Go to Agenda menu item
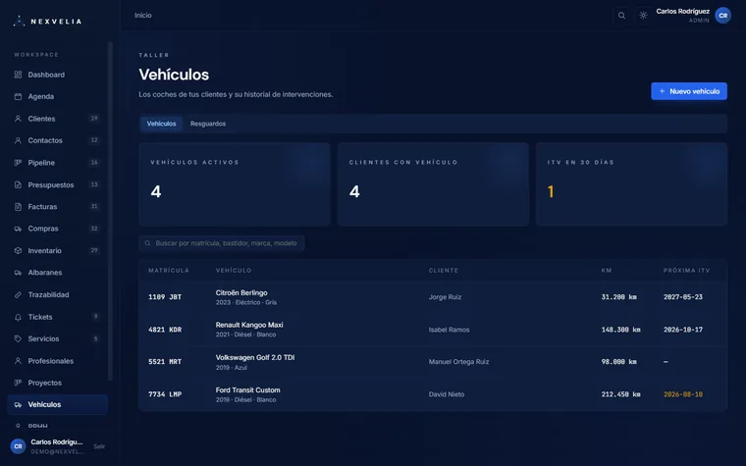 coord(58,96)
